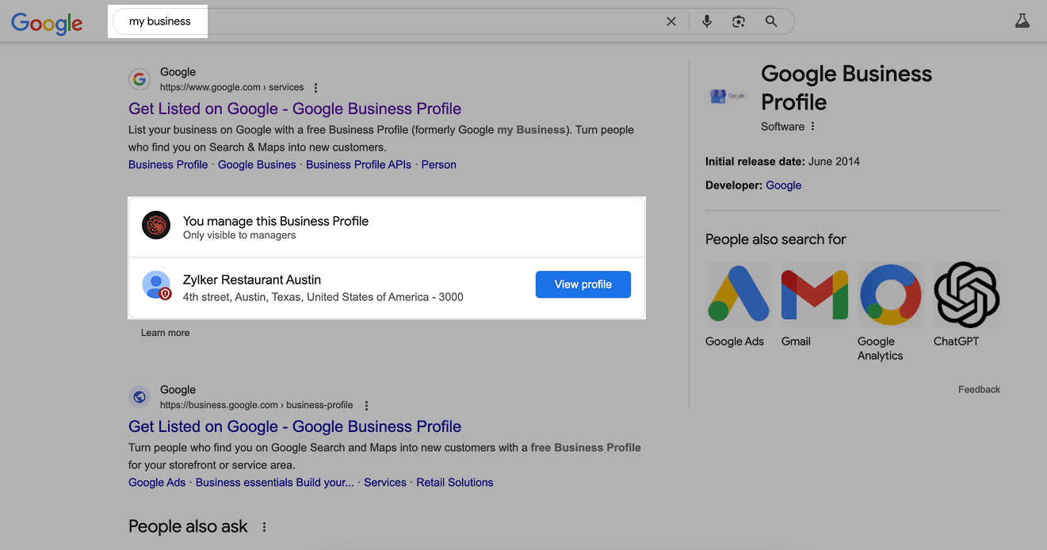Viewport: 1047px width, 550px height.
Task: Select Google Analytics icon in related searches
Action: coord(890,296)
